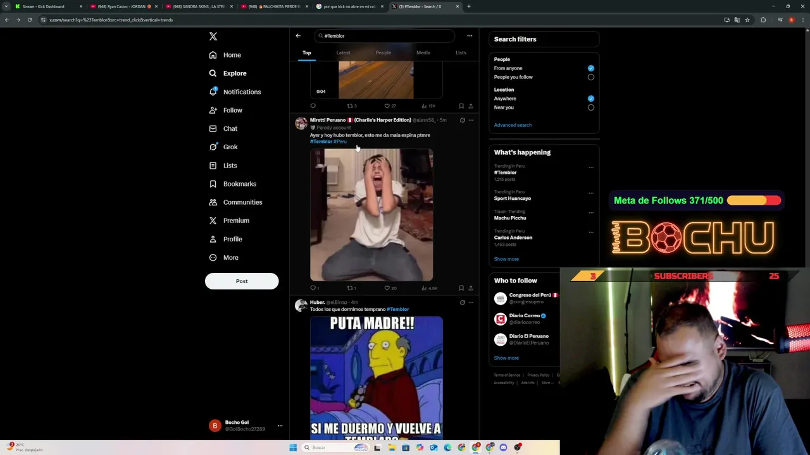Image resolution: width=810 pixels, height=455 pixels.
Task: Select People you follow radio option
Action: (591, 77)
